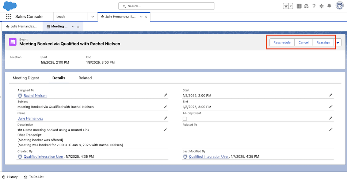Image resolution: width=347 pixels, height=181 pixels.
Task: Open the Related tab
Action: point(85,78)
